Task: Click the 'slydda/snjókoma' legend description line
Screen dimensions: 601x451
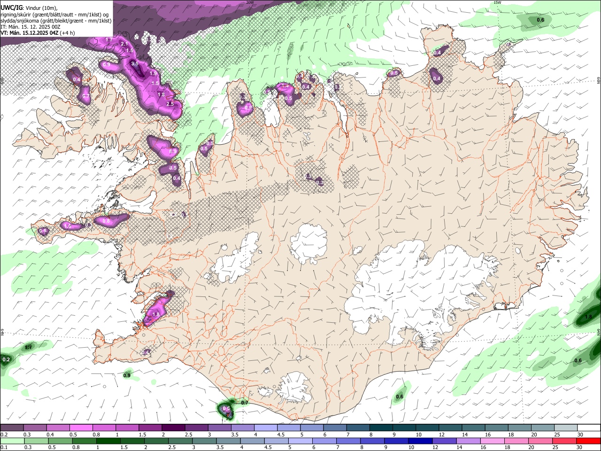Action: 56,21
